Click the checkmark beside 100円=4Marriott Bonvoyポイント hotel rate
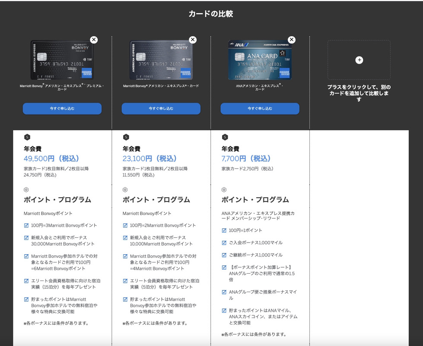The image size is (423, 346). click(x=125, y=256)
